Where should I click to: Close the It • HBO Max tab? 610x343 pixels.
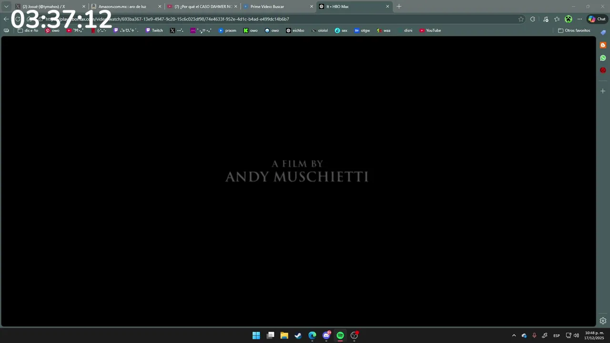click(387, 7)
